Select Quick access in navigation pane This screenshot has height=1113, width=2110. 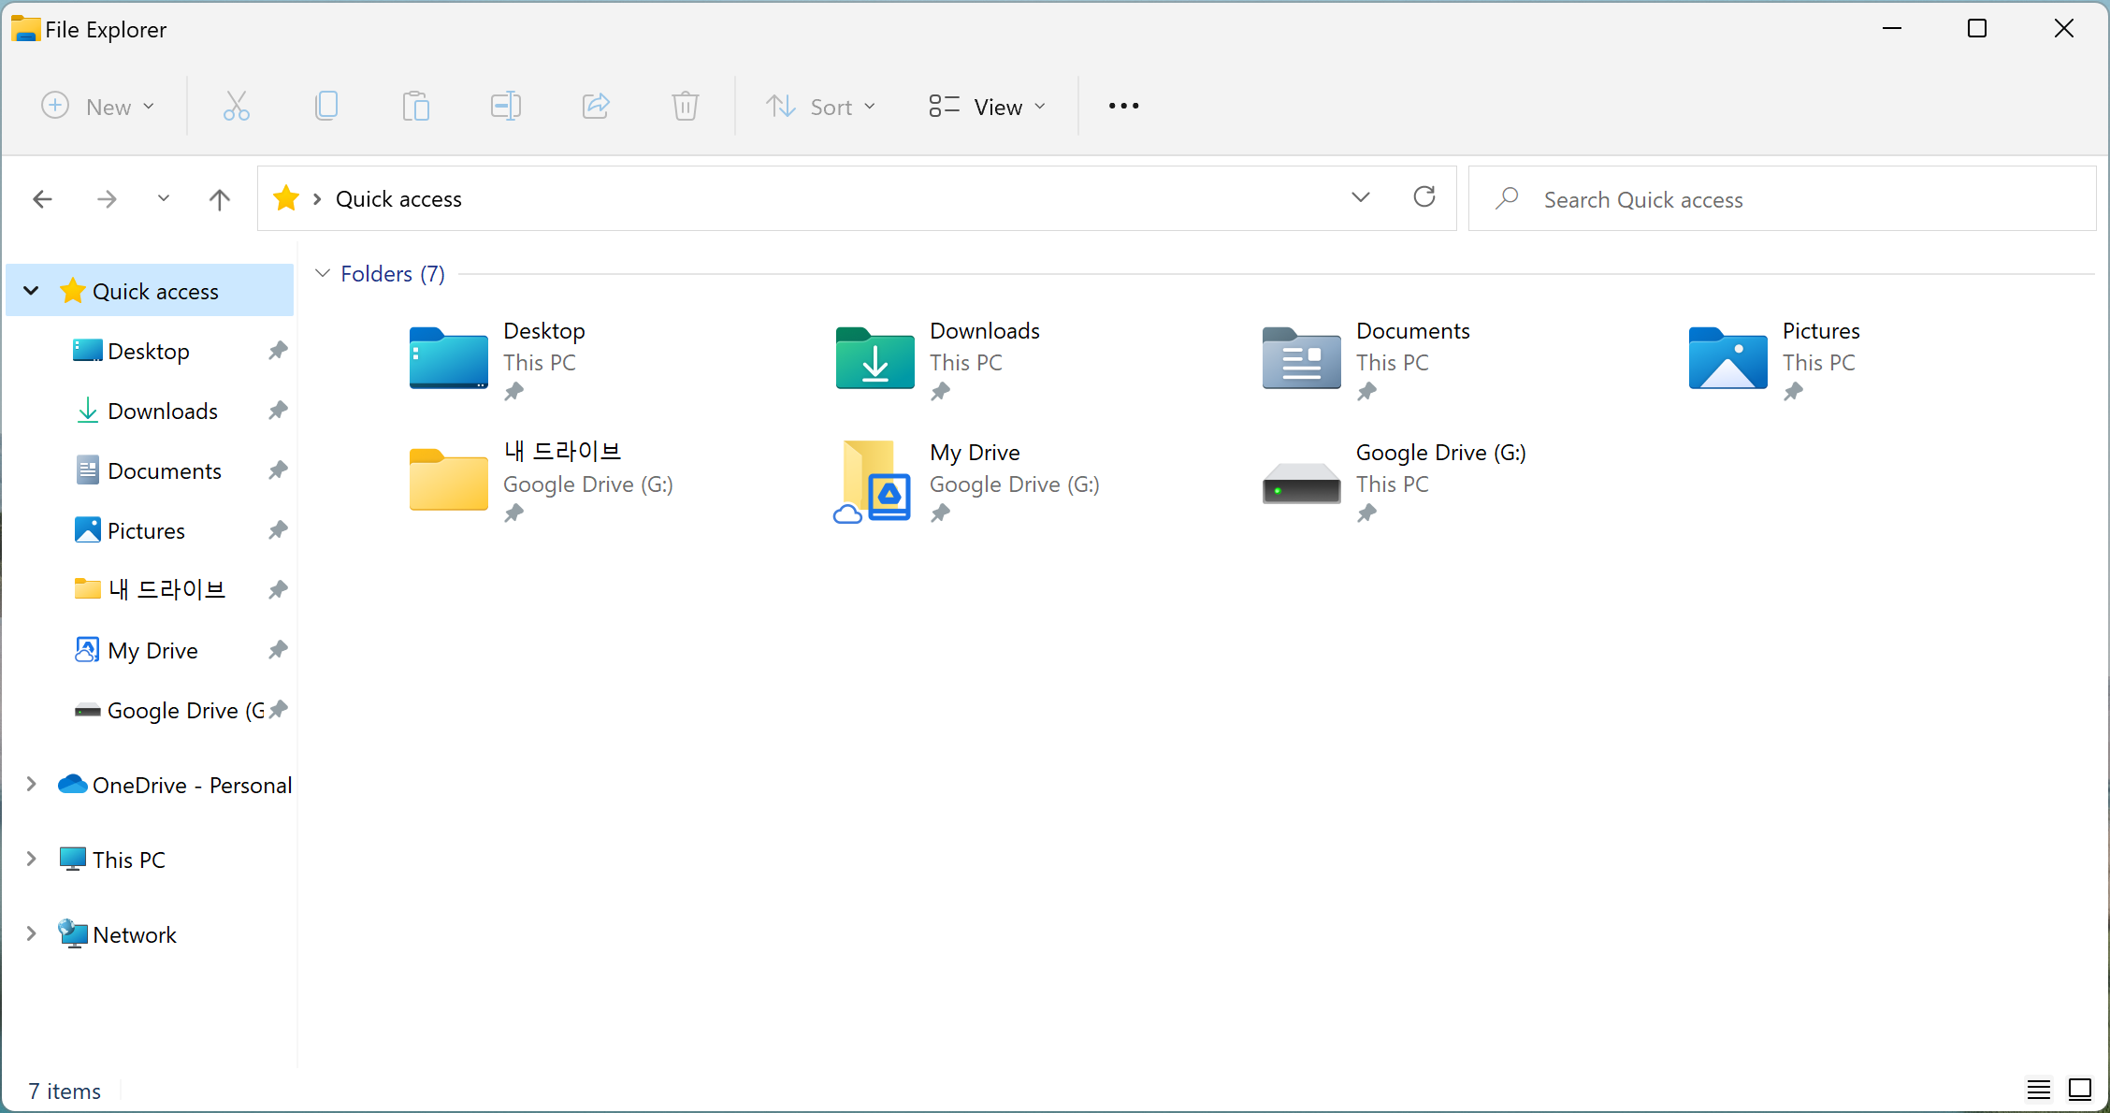click(150, 291)
